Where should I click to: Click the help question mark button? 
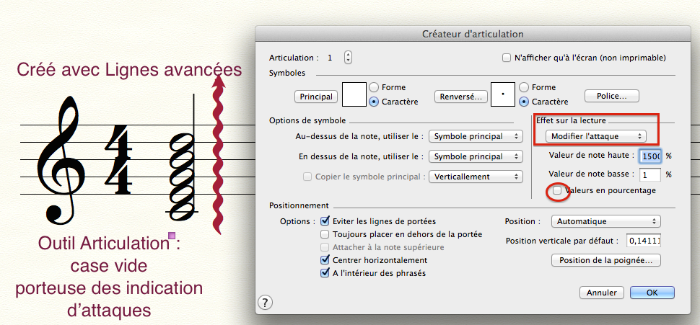pyautogui.click(x=265, y=302)
